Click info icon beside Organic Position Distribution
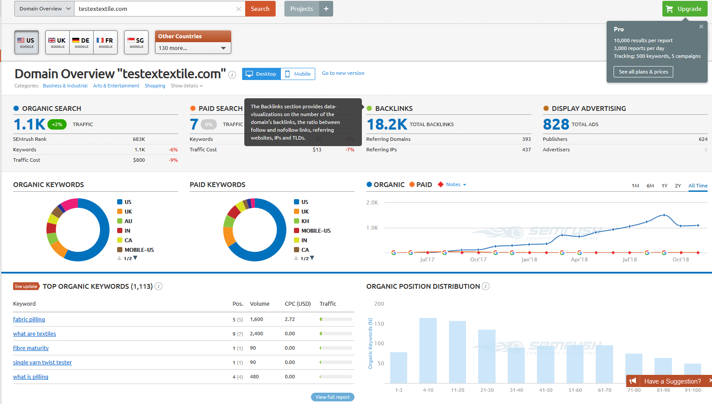Viewport: 712px width, 404px height. click(x=486, y=286)
